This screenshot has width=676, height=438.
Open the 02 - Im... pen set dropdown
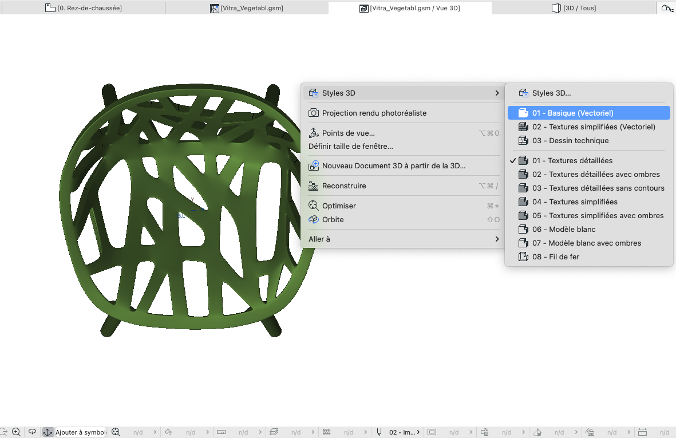tap(404, 432)
